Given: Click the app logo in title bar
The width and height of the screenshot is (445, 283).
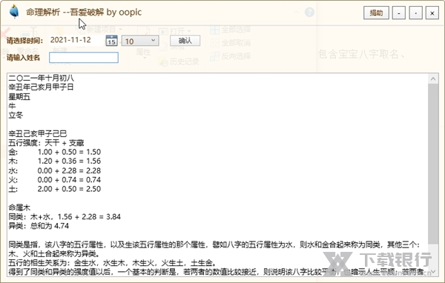Looking at the screenshot, I should [14, 12].
